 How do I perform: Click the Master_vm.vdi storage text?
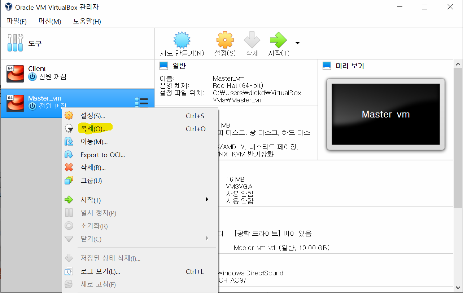tap(281, 248)
